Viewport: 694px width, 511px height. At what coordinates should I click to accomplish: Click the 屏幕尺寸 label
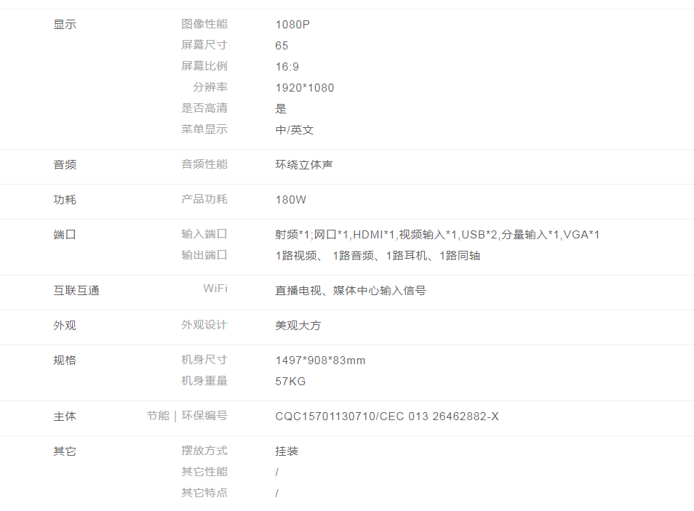click(x=204, y=45)
